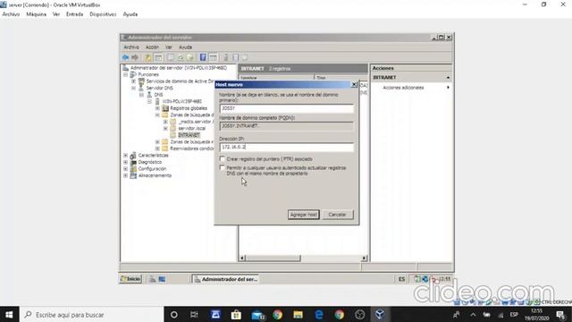Open VirtualBox icon on host taskbar
572x322 pixels.
pyautogui.click(x=380, y=314)
